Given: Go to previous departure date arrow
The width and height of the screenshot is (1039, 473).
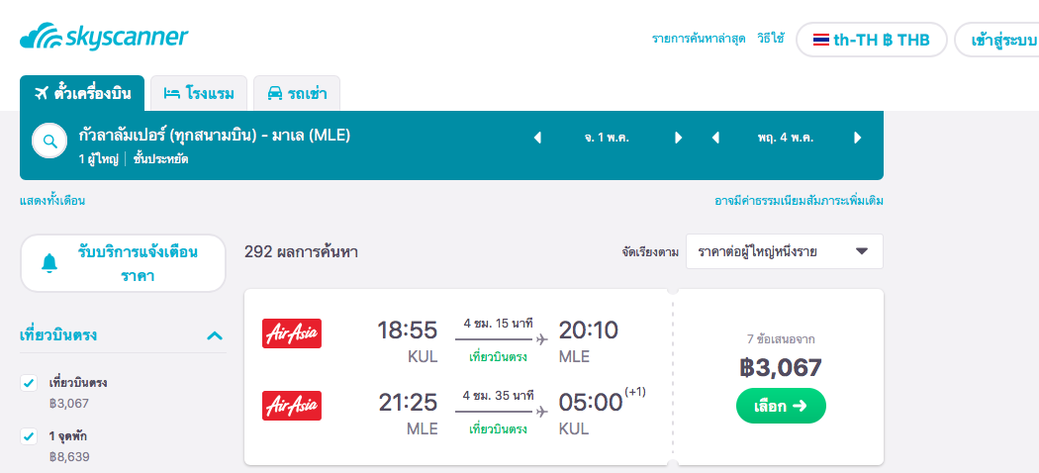Looking at the screenshot, I should tap(537, 138).
